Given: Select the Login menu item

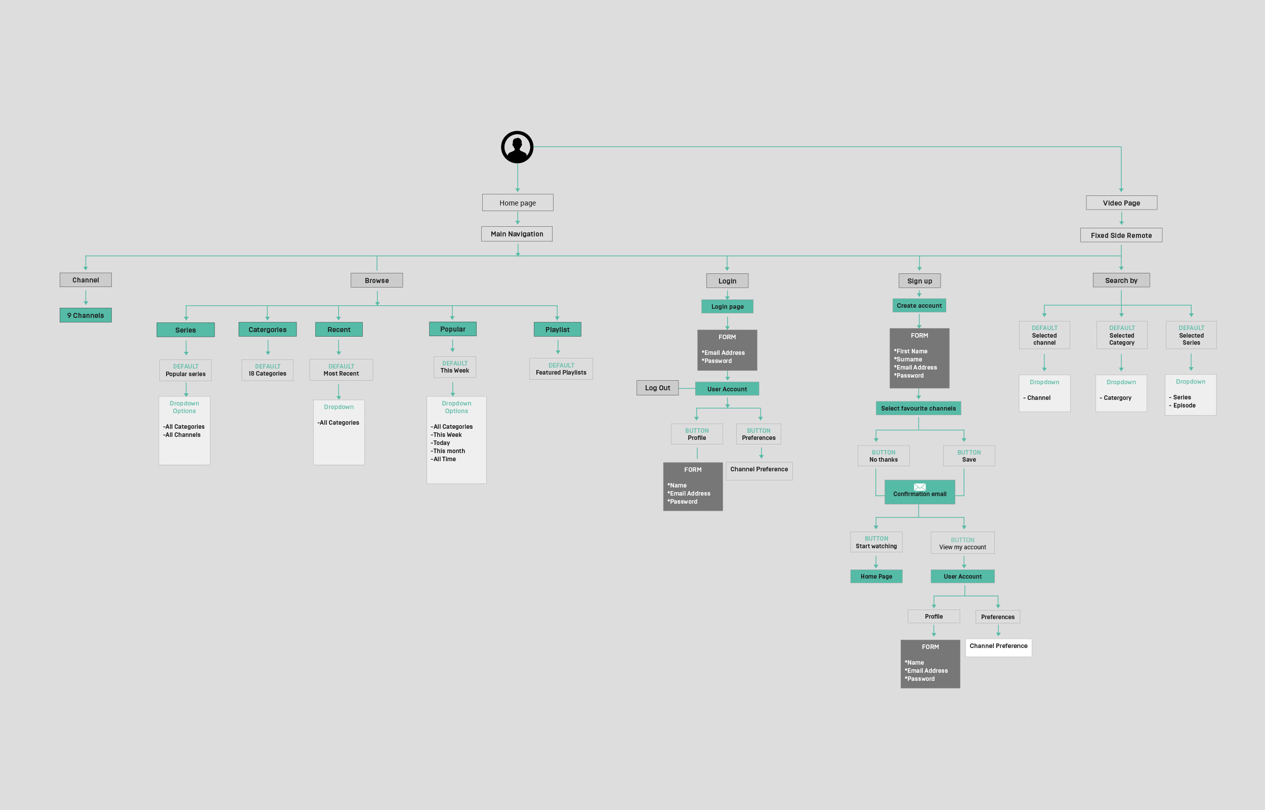Looking at the screenshot, I should pyautogui.click(x=728, y=280).
